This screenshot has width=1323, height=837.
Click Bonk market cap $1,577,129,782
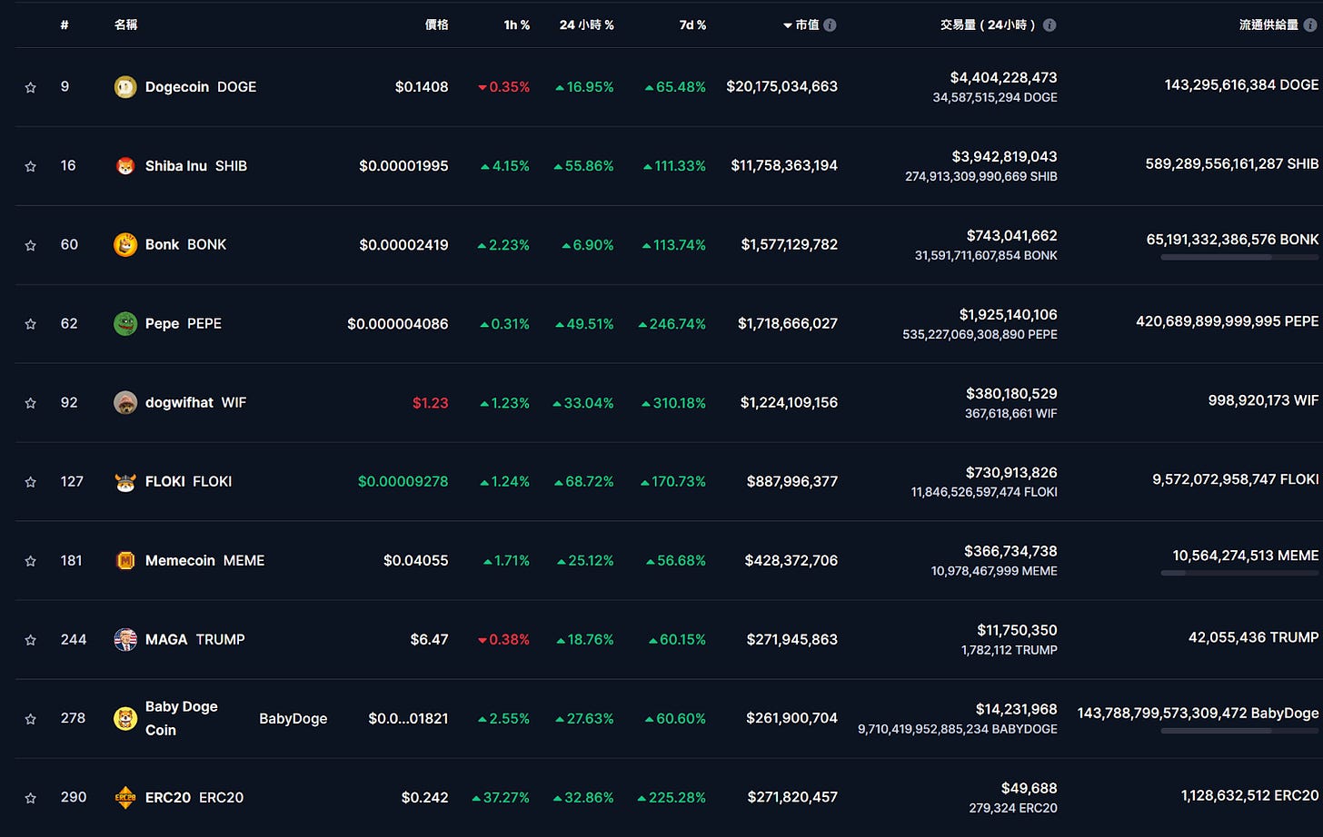click(790, 245)
